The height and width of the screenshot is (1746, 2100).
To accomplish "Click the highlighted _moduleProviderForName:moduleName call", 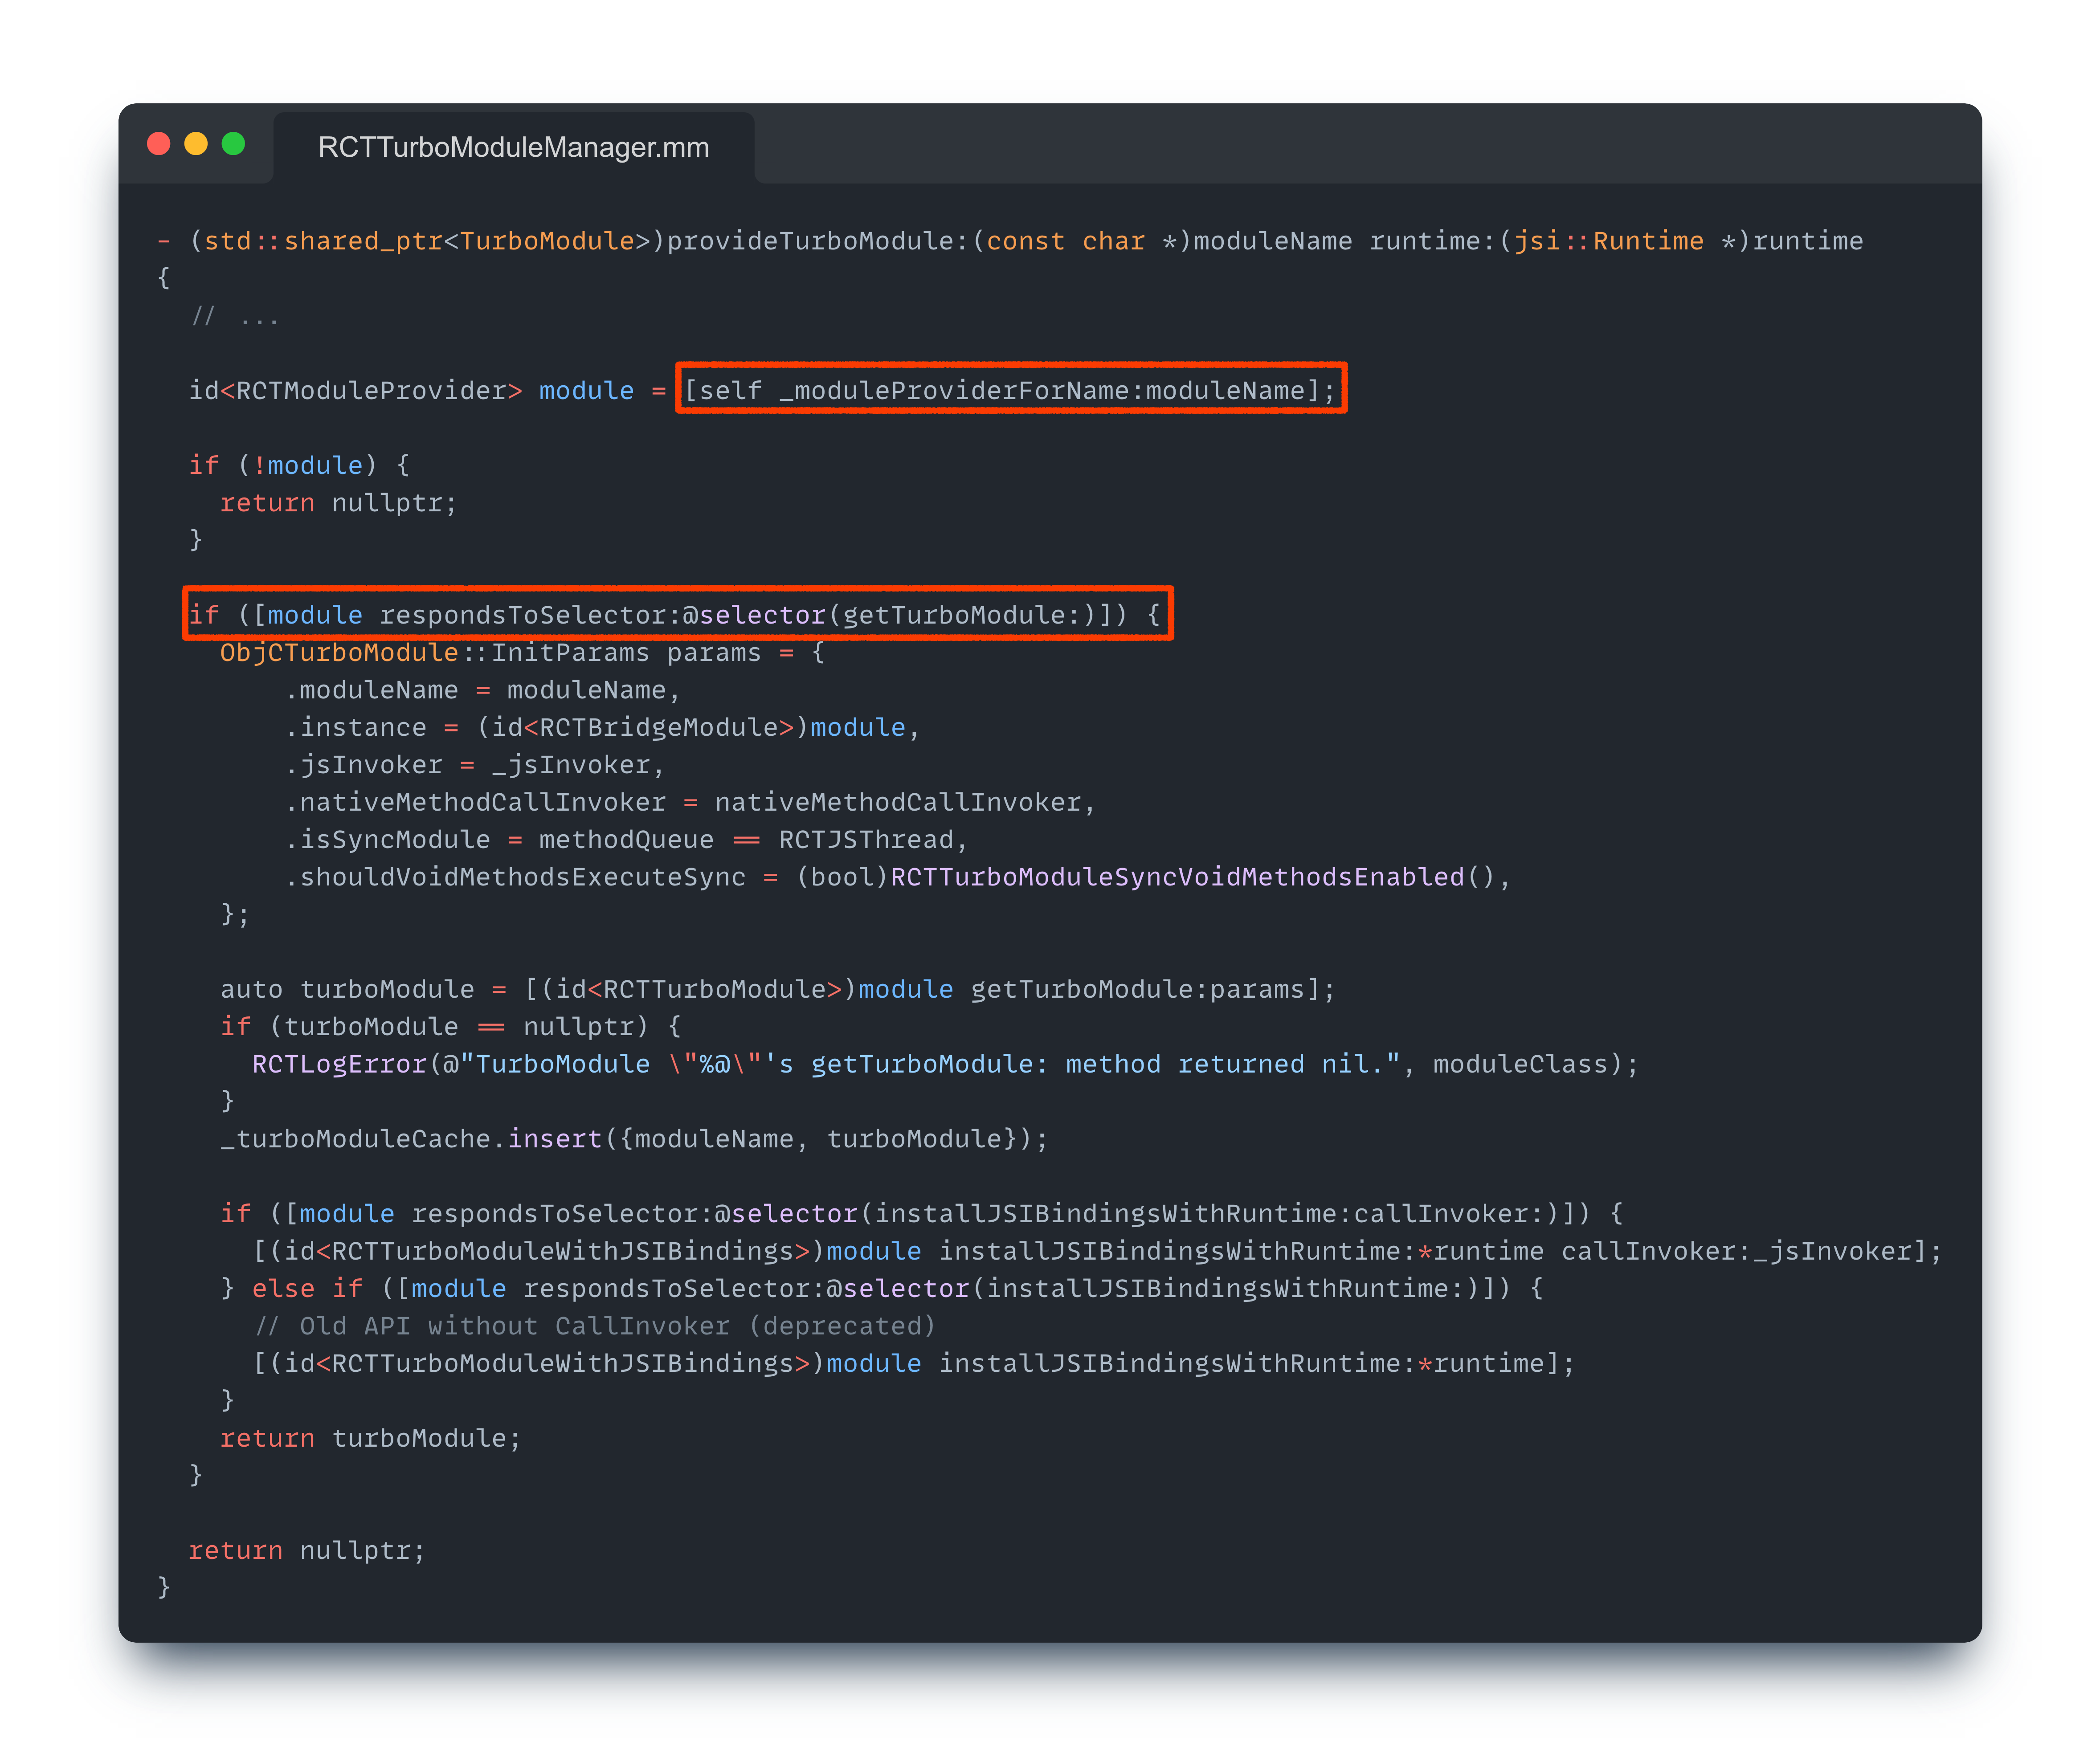I will click(1010, 390).
